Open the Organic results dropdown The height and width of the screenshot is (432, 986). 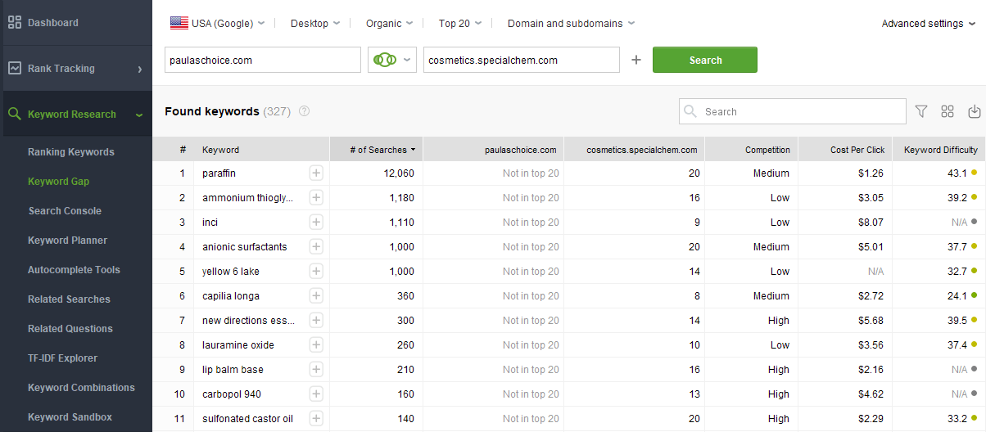coord(389,23)
